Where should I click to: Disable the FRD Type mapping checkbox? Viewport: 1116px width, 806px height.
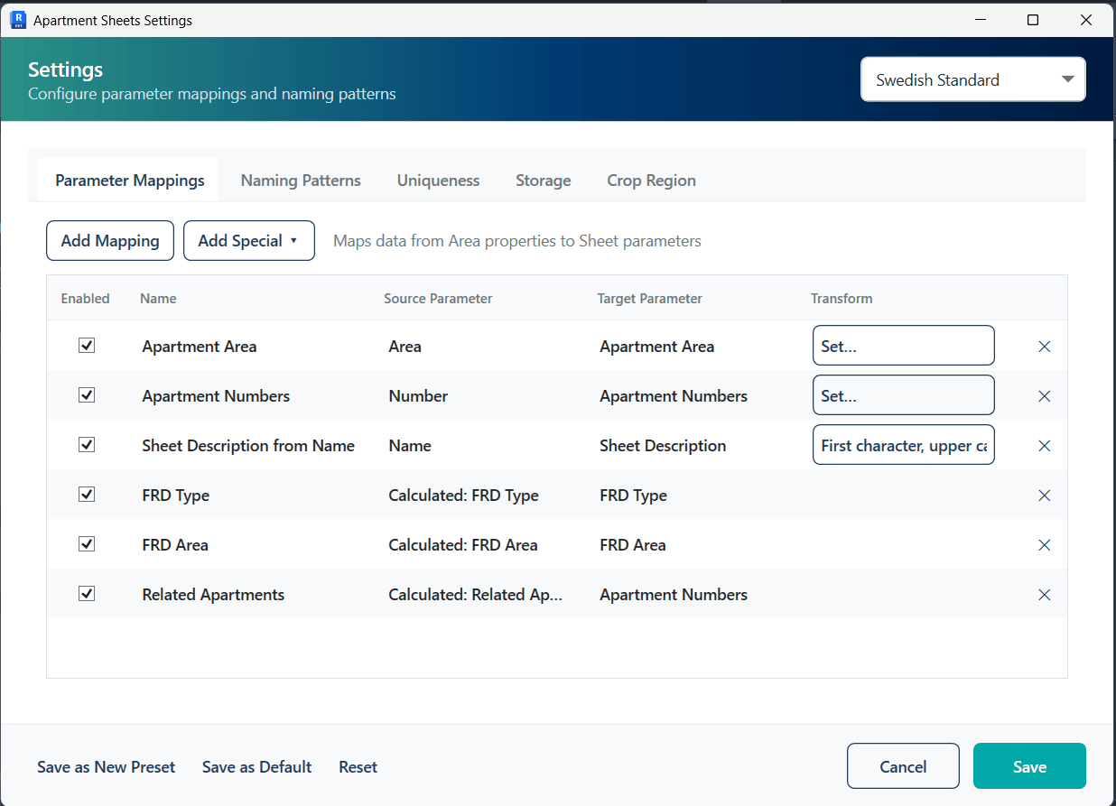pyautogui.click(x=87, y=495)
